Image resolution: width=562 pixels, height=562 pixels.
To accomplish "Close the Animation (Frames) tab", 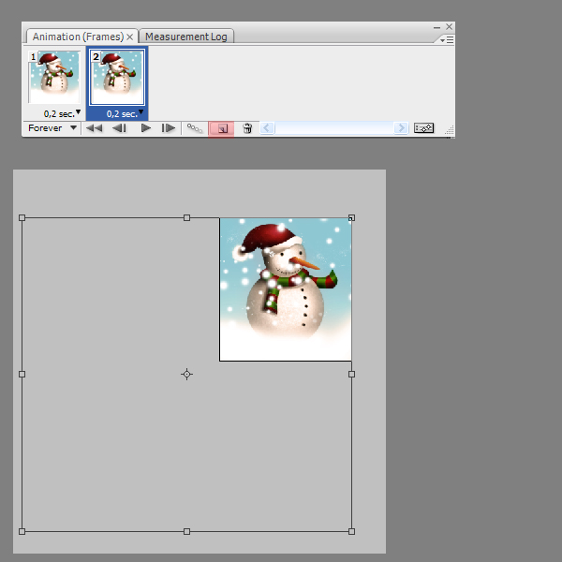I will (130, 37).
